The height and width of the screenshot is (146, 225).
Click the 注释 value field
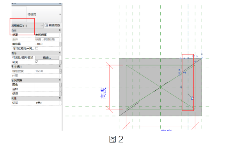click(47, 89)
